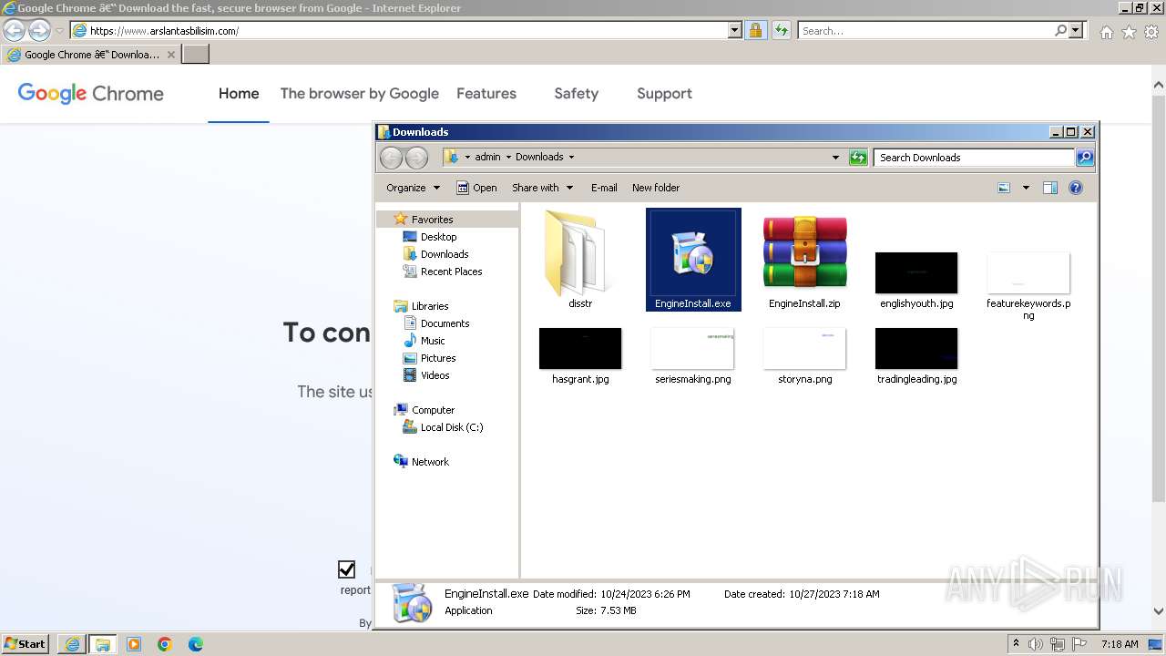Open Pictures library
This screenshot has width=1166, height=656.
point(438,358)
